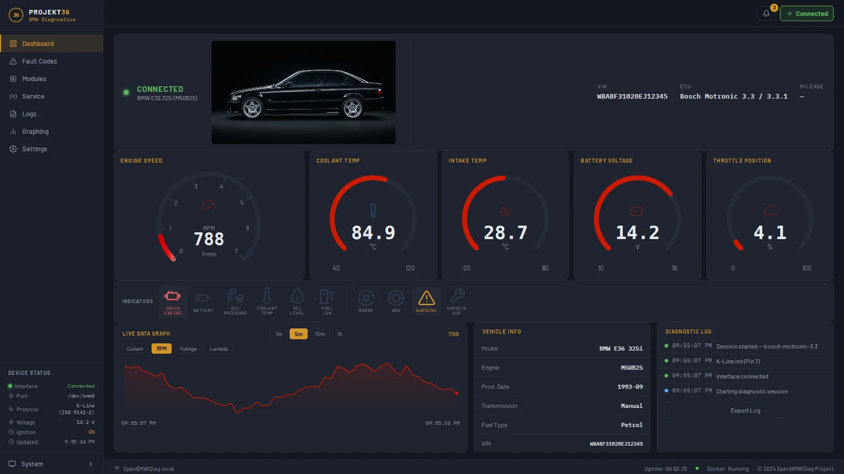Select the Lambda graph series
Viewport: 844px width, 474px height.
tap(218, 349)
